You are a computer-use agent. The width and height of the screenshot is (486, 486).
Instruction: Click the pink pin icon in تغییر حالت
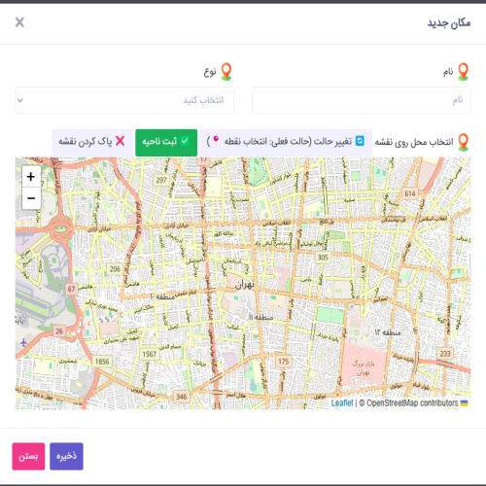pyautogui.click(x=216, y=140)
